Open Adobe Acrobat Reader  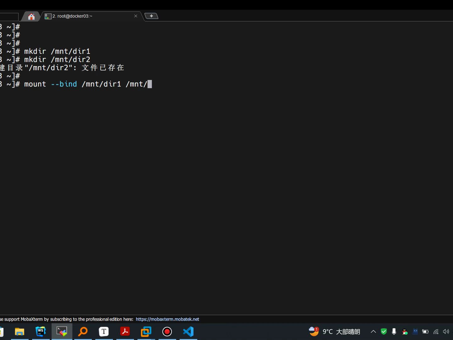click(125, 331)
